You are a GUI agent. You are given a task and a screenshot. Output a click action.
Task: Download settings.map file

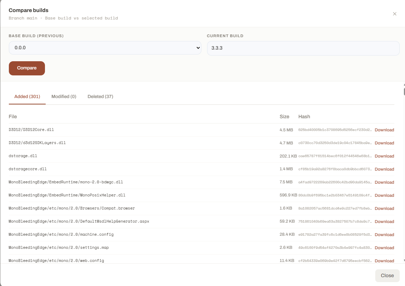pos(384,248)
